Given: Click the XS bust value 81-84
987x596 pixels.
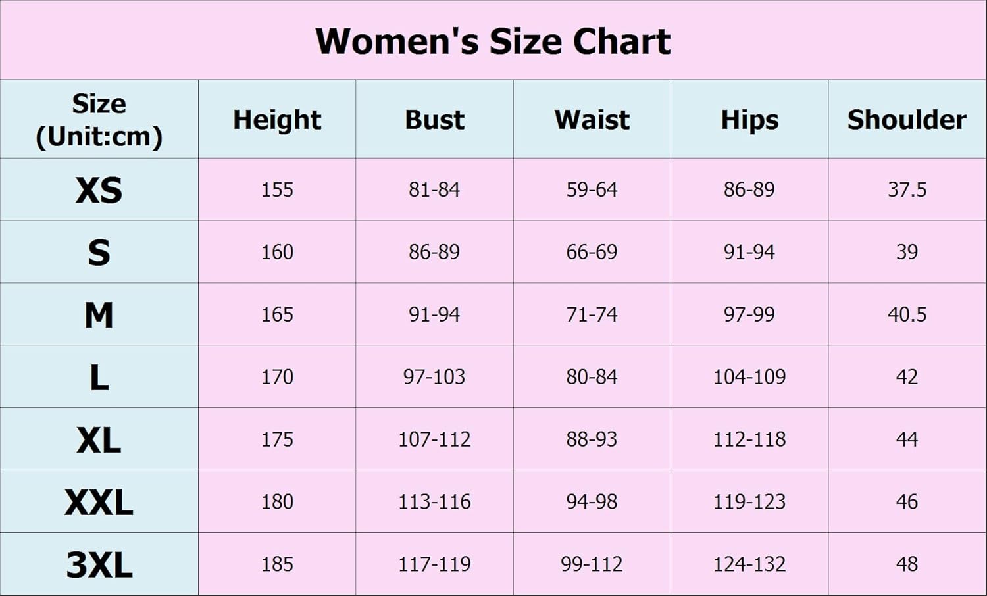Looking at the screenshot, I should pyautogui.click(x=434, y=189).
